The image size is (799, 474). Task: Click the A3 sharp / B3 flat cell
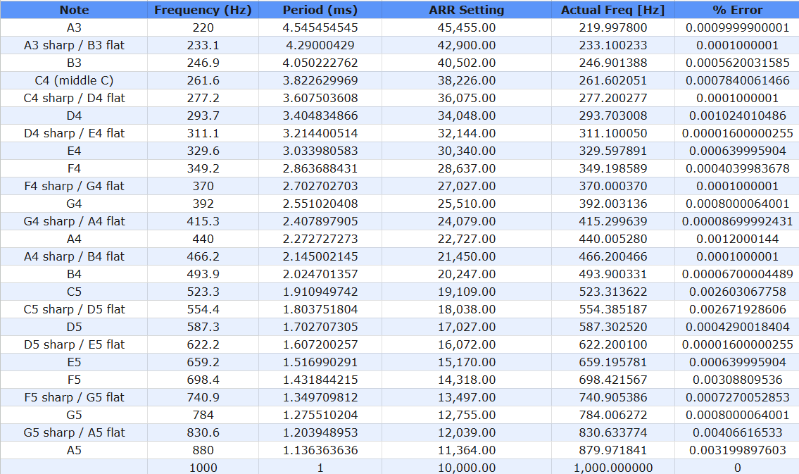(x=74, y=45)
